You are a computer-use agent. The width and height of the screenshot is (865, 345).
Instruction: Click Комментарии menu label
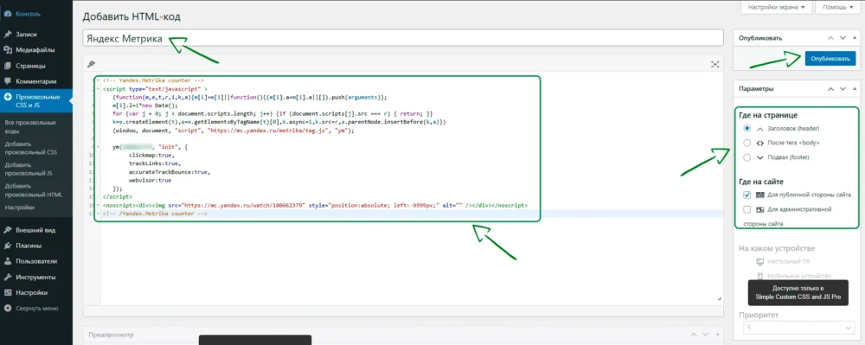coord(35,81)
